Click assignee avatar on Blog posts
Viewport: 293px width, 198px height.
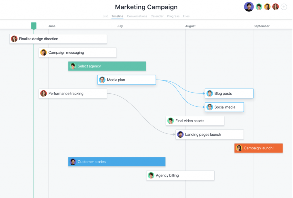pyautogui.click(x=210, y=93)
